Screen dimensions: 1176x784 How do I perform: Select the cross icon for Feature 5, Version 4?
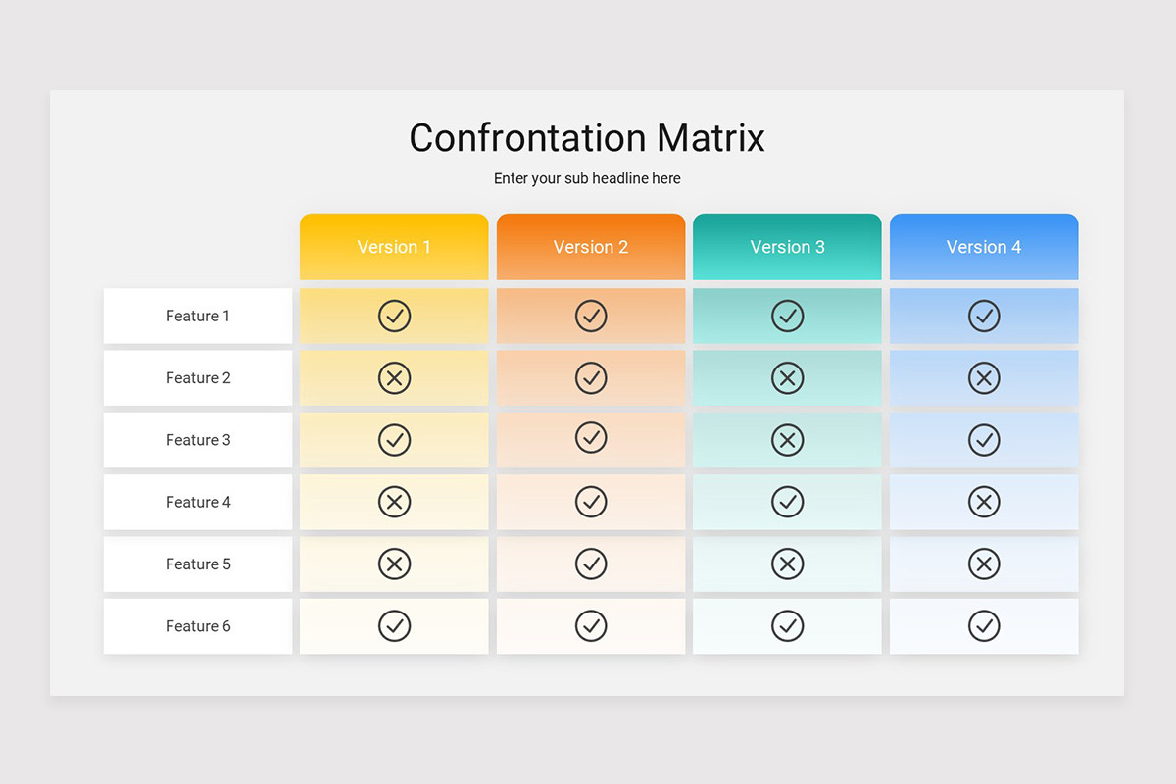[x=984, y=563]
